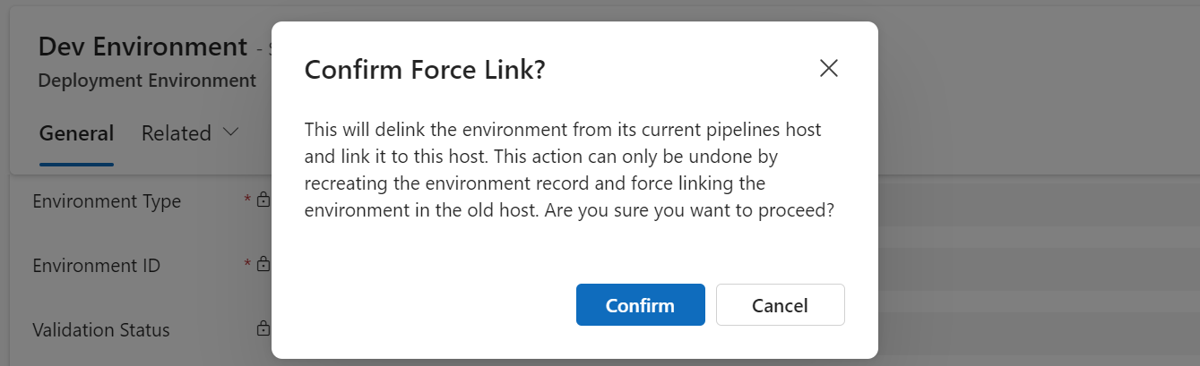Close the Confirm Force Link dialog

[x=829, y=69]
